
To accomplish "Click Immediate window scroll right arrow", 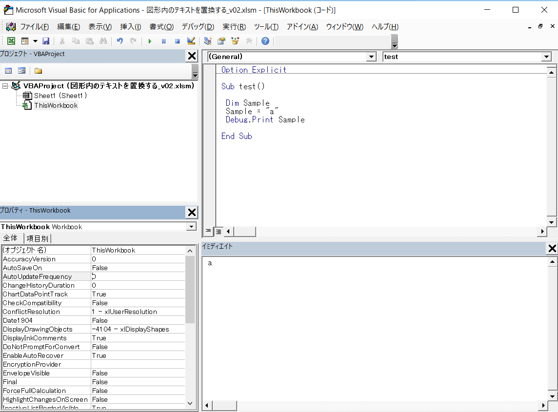I will click(x=543, y=405).
